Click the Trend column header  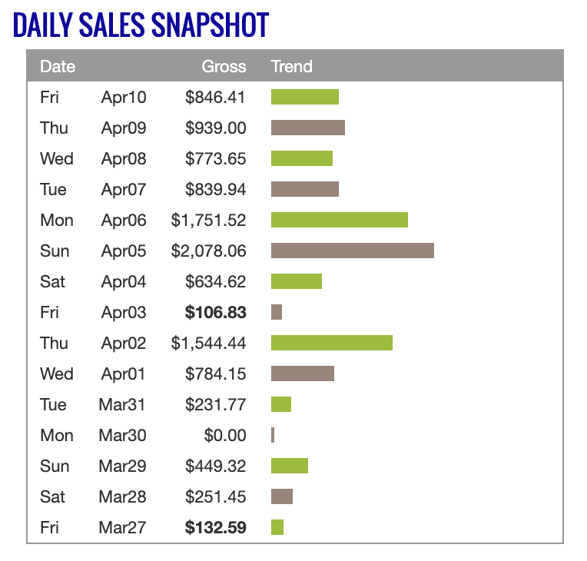[292, 66]
